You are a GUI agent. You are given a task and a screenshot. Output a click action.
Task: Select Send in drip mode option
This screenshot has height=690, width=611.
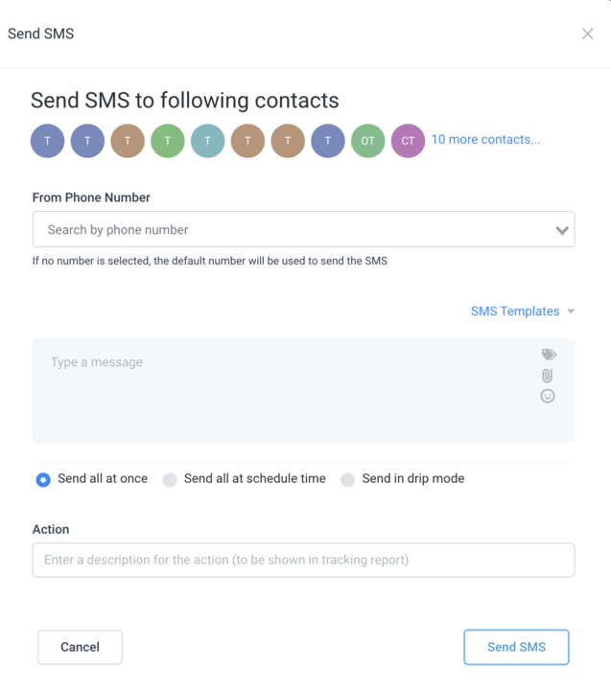(x=348, y=479)
